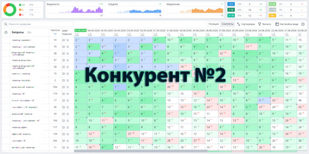Click the Фильтр funnel icon
The height and width of the screenshot is (154, 309).
[259, 24]
